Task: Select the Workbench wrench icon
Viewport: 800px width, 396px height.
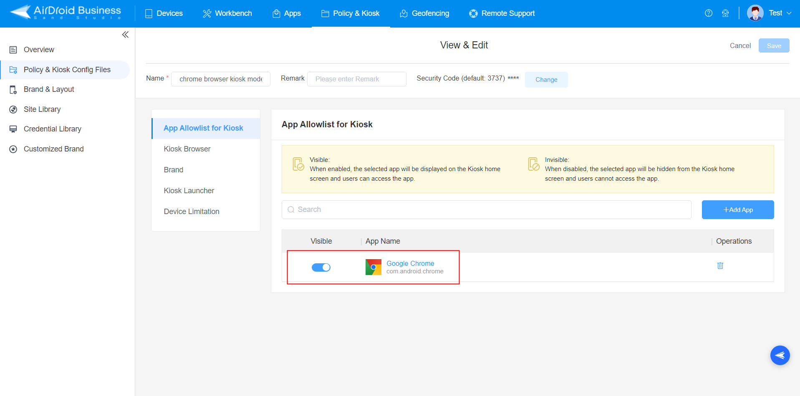Action: [206, 13]
